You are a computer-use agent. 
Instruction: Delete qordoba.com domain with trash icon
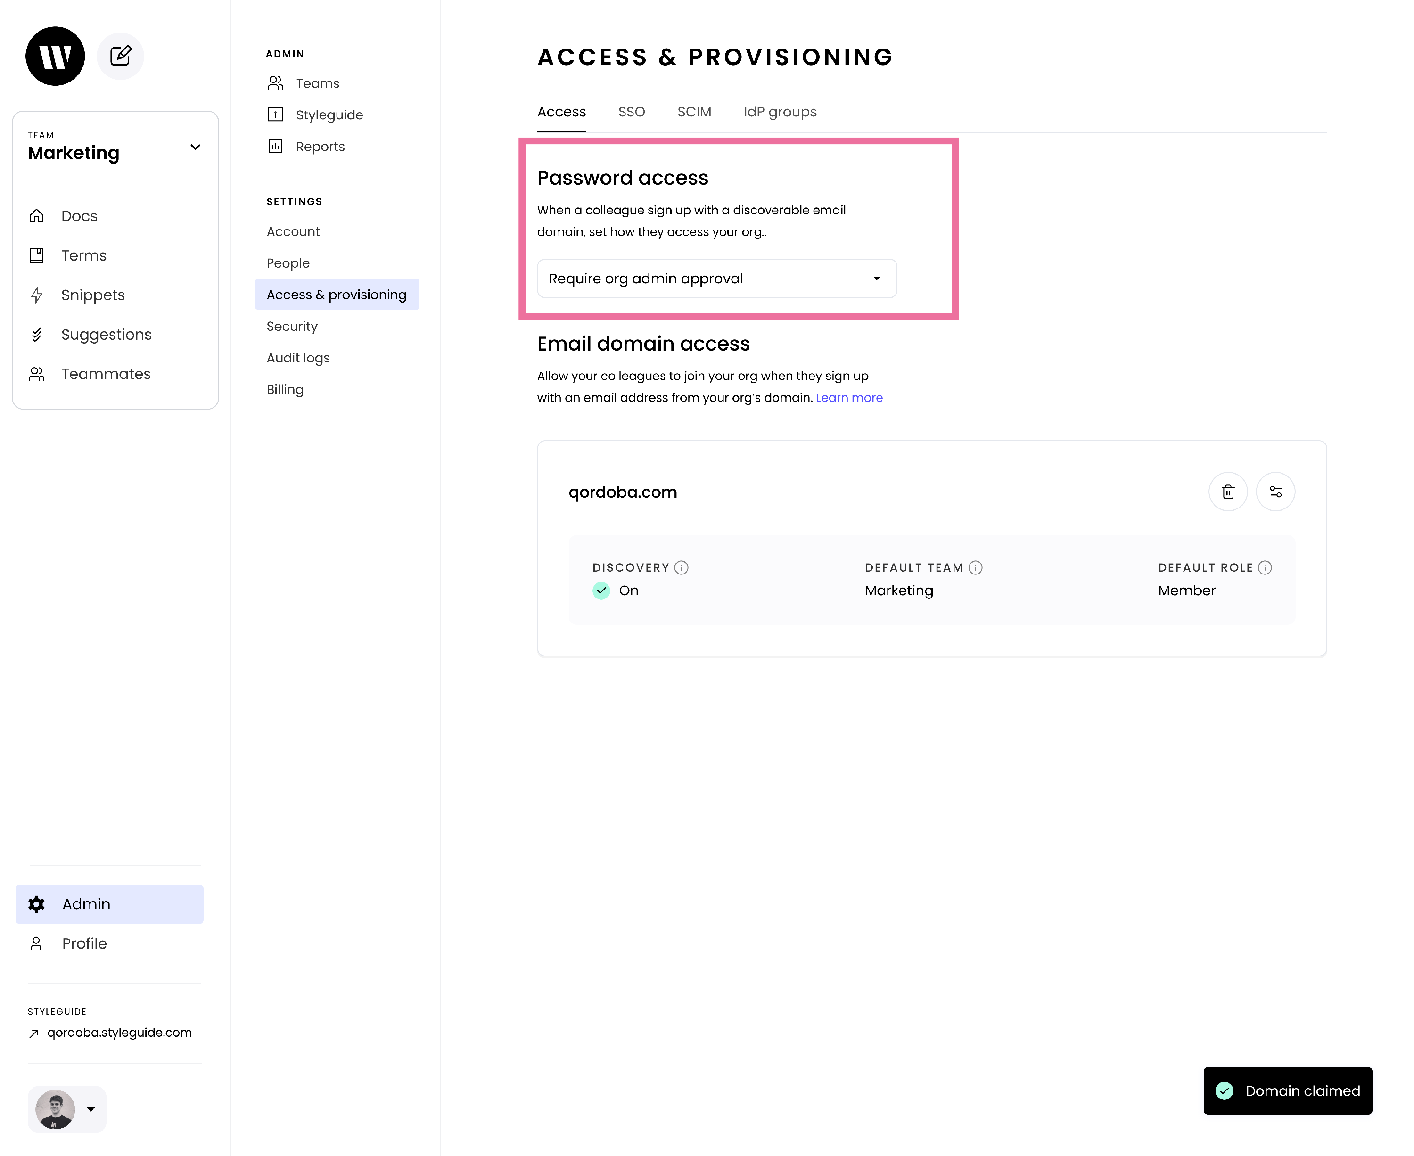point(1227,492)
